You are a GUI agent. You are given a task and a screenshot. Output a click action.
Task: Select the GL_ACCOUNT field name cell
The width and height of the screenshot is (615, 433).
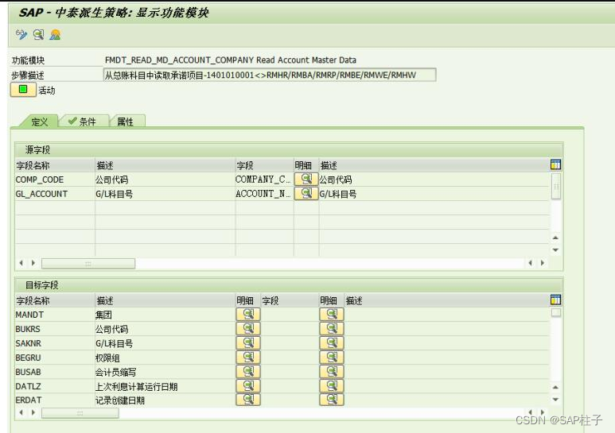tap(55, 194)
